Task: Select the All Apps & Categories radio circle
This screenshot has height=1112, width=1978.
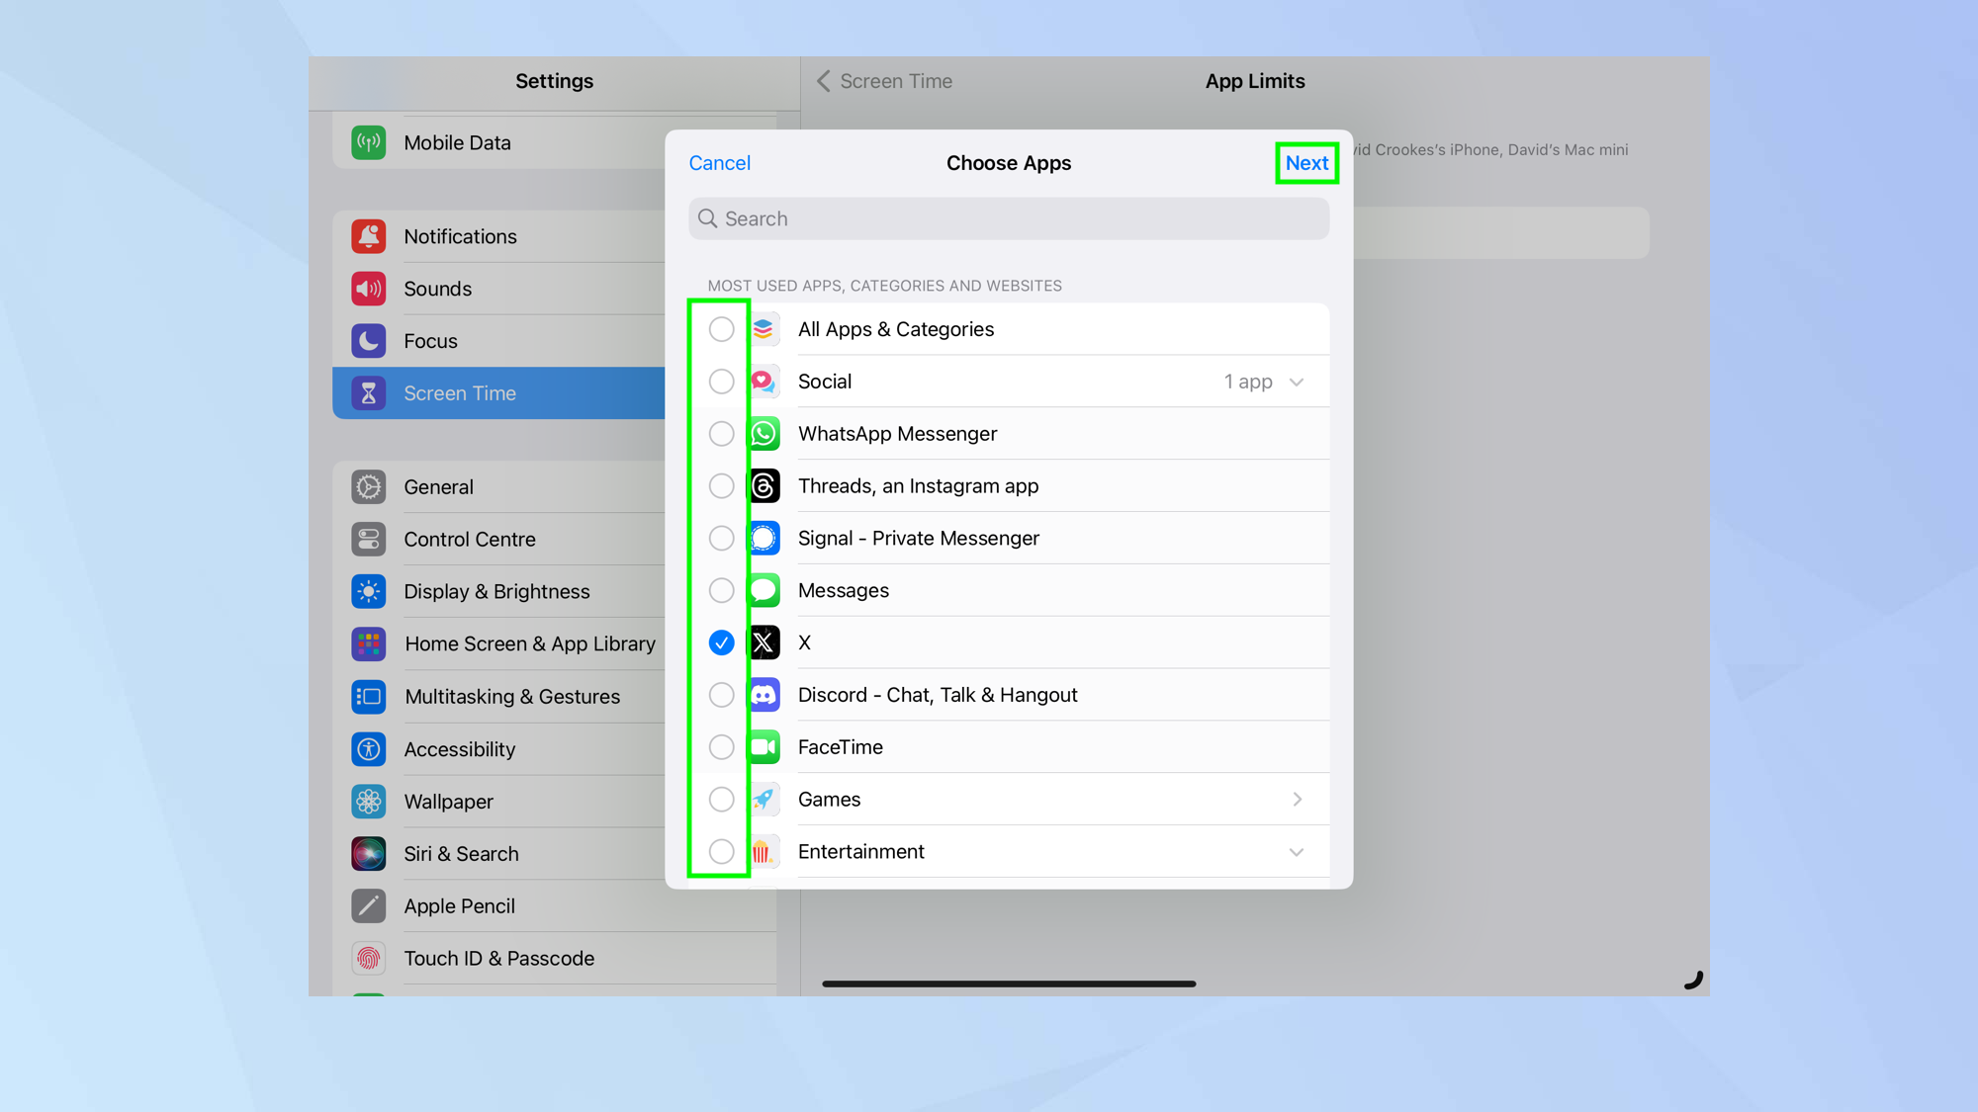Action: pyautogui.click(x=722, y=329)
